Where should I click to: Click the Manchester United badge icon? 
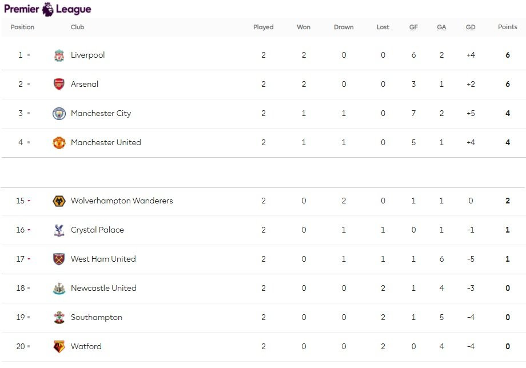click(59, 143)
